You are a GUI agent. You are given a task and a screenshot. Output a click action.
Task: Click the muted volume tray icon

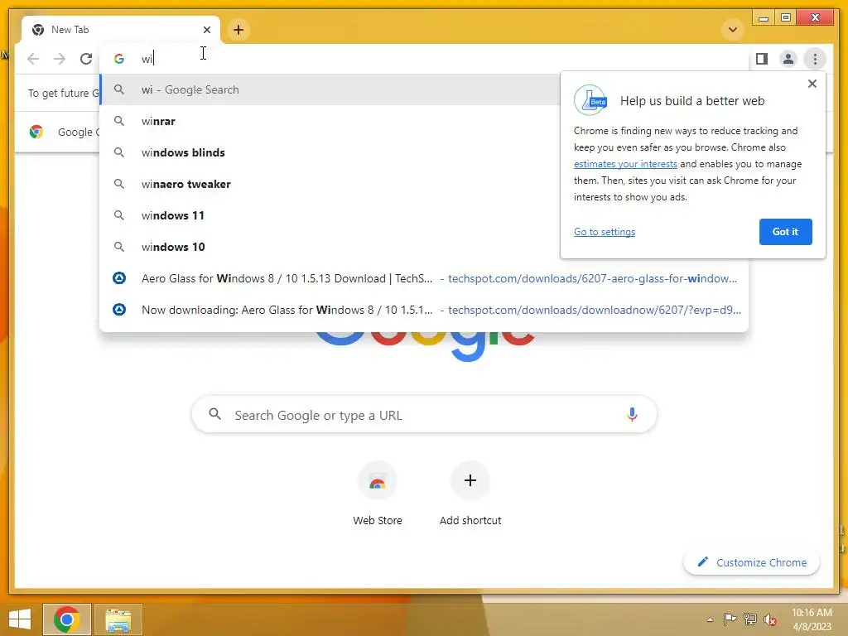point(770,619)
